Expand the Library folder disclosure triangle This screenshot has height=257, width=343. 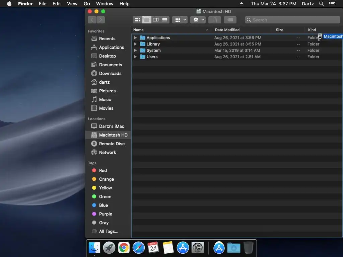pyautogui.click(x=135, y=44)
